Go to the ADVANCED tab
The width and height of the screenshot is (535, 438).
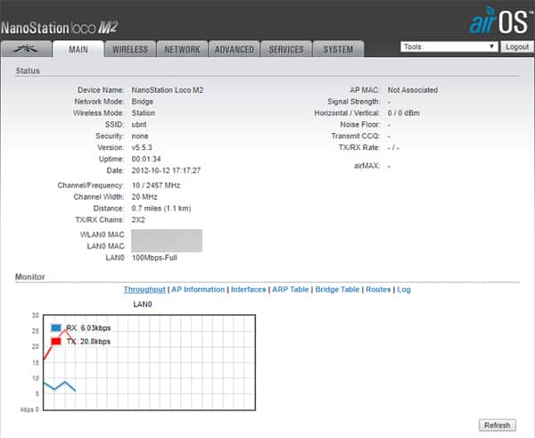235,49
